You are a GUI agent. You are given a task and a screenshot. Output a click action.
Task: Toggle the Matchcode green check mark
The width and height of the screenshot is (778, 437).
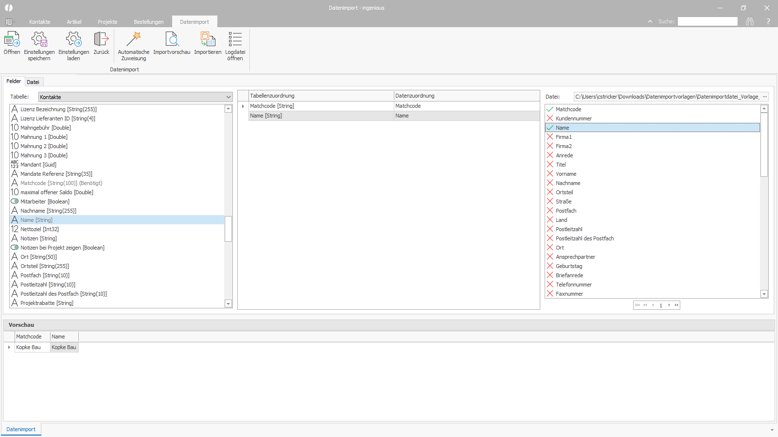pos(550,109)
